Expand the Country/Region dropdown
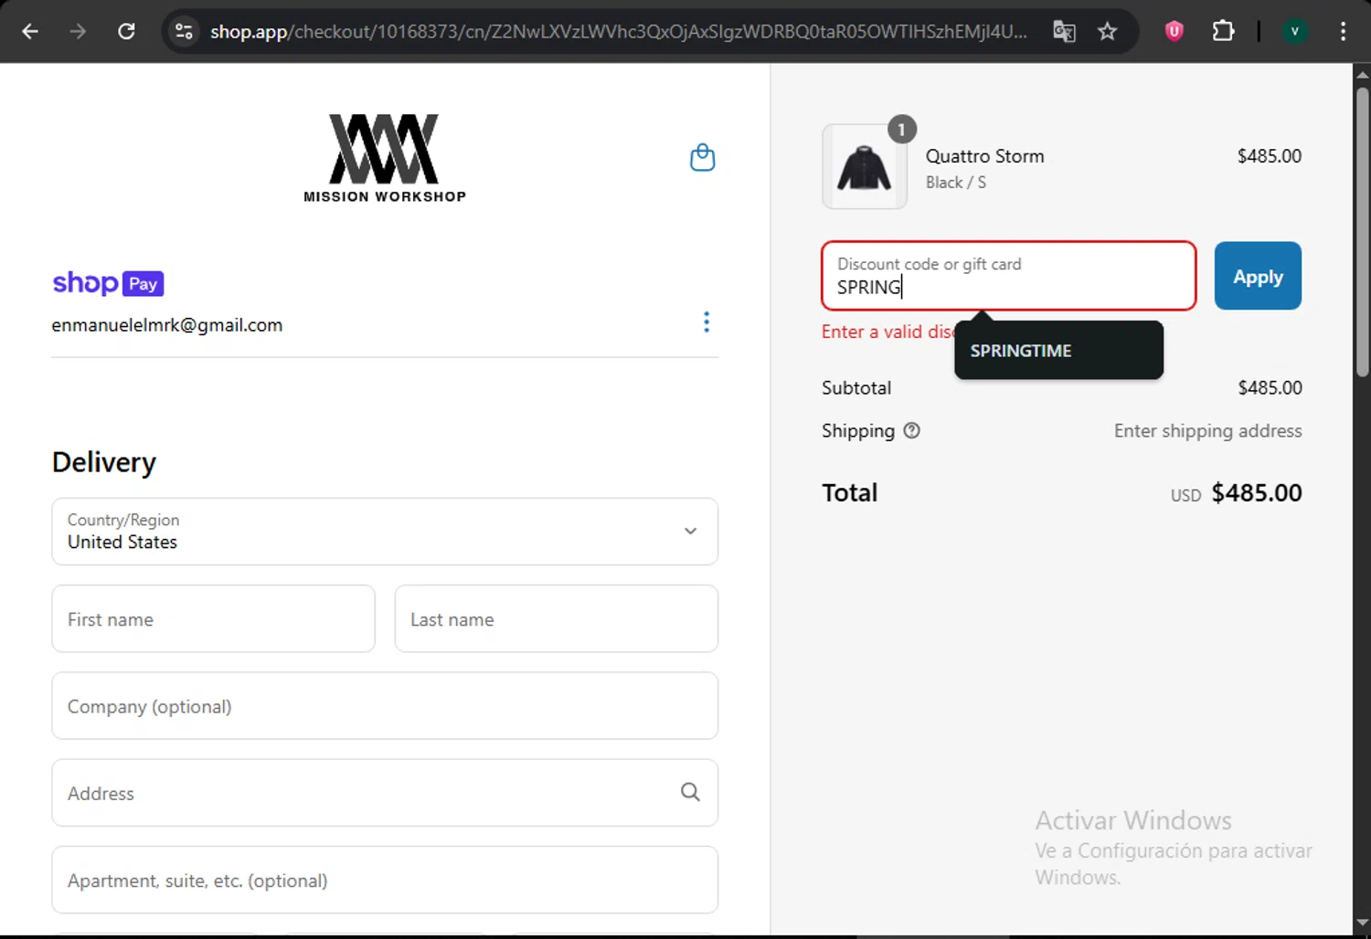The height and width of the screenshot is (939, 1371). tap(385, 532)
